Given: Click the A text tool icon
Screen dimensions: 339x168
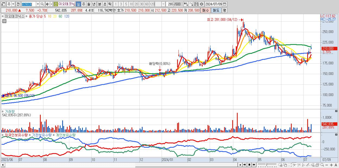Looking at the screenshot, I should pos(336,165).
